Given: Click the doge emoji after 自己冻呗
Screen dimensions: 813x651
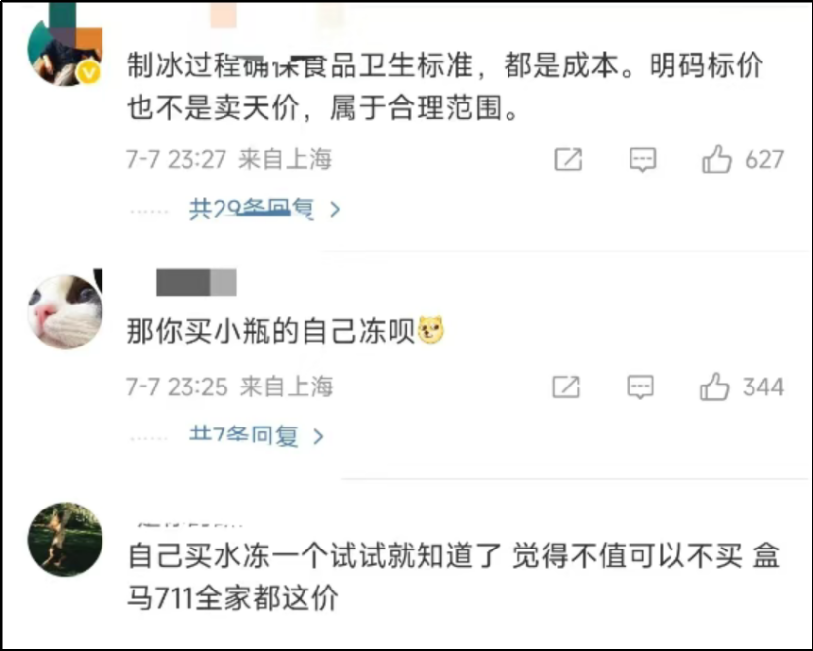Looking at the screenshot, I should coord(430,332).
